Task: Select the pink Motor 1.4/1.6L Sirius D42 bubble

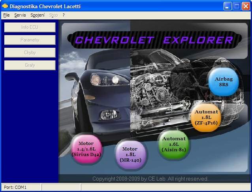Action: point(86,149)
